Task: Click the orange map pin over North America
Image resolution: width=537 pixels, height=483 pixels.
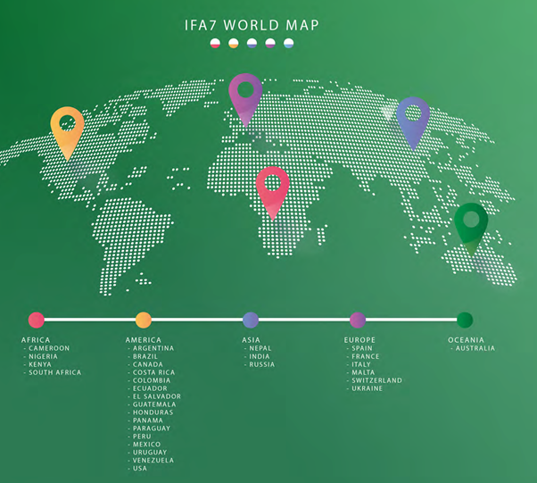Action: (67, 133)
